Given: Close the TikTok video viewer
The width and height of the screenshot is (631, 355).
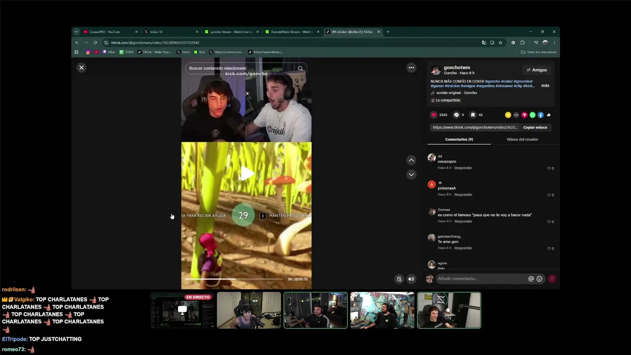Looking at the screenshot, I should pos(81,68).
